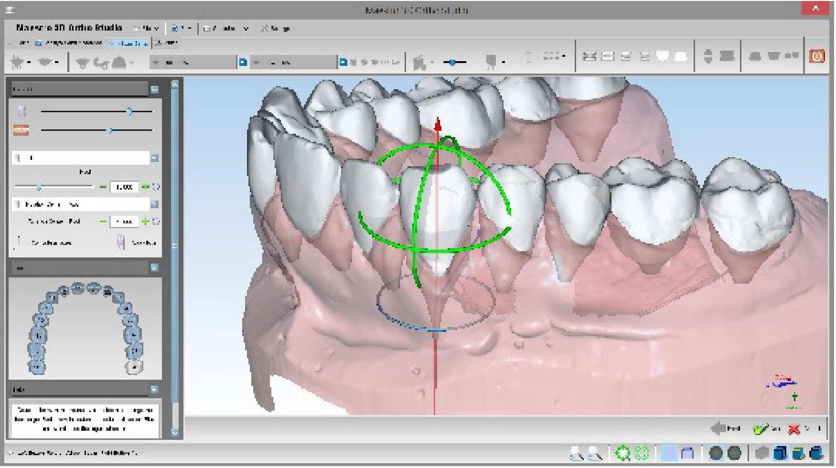Click the two-teeth pair icon beside the power icon
Screen dimensions: 836x468
791,56
